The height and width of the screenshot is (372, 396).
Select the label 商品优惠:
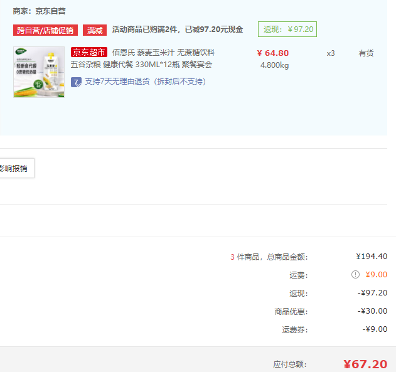point(291,311)
